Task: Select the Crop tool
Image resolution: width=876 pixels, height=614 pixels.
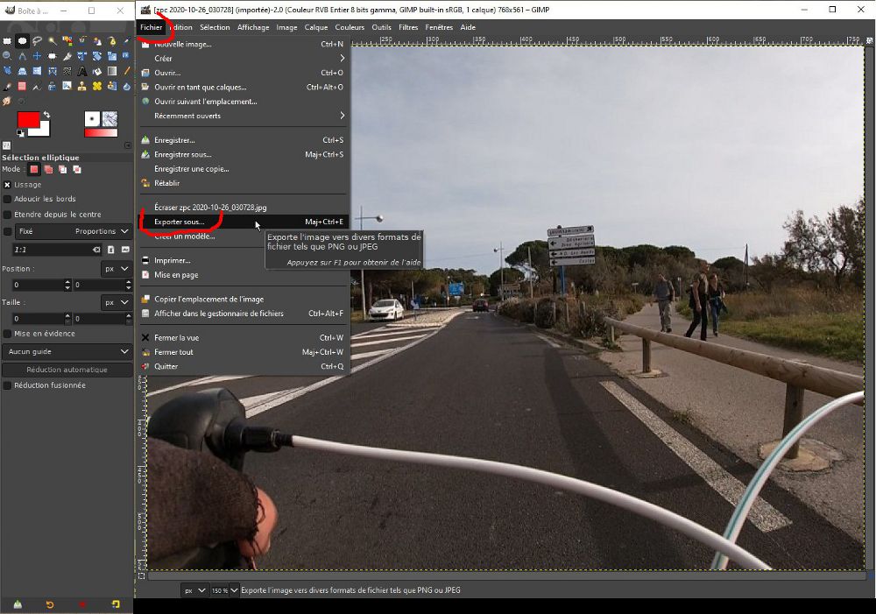Action: (x=67, y=56)
